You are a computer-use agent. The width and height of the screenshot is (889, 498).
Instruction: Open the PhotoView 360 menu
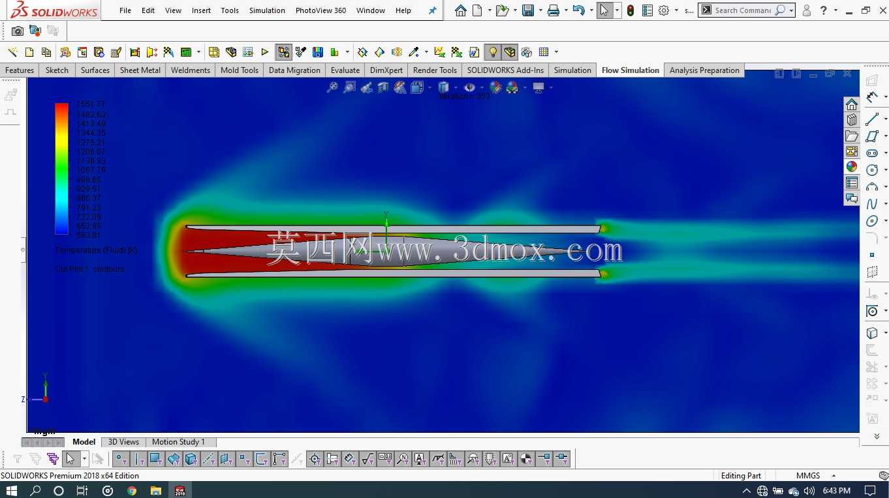coord(320,10)
